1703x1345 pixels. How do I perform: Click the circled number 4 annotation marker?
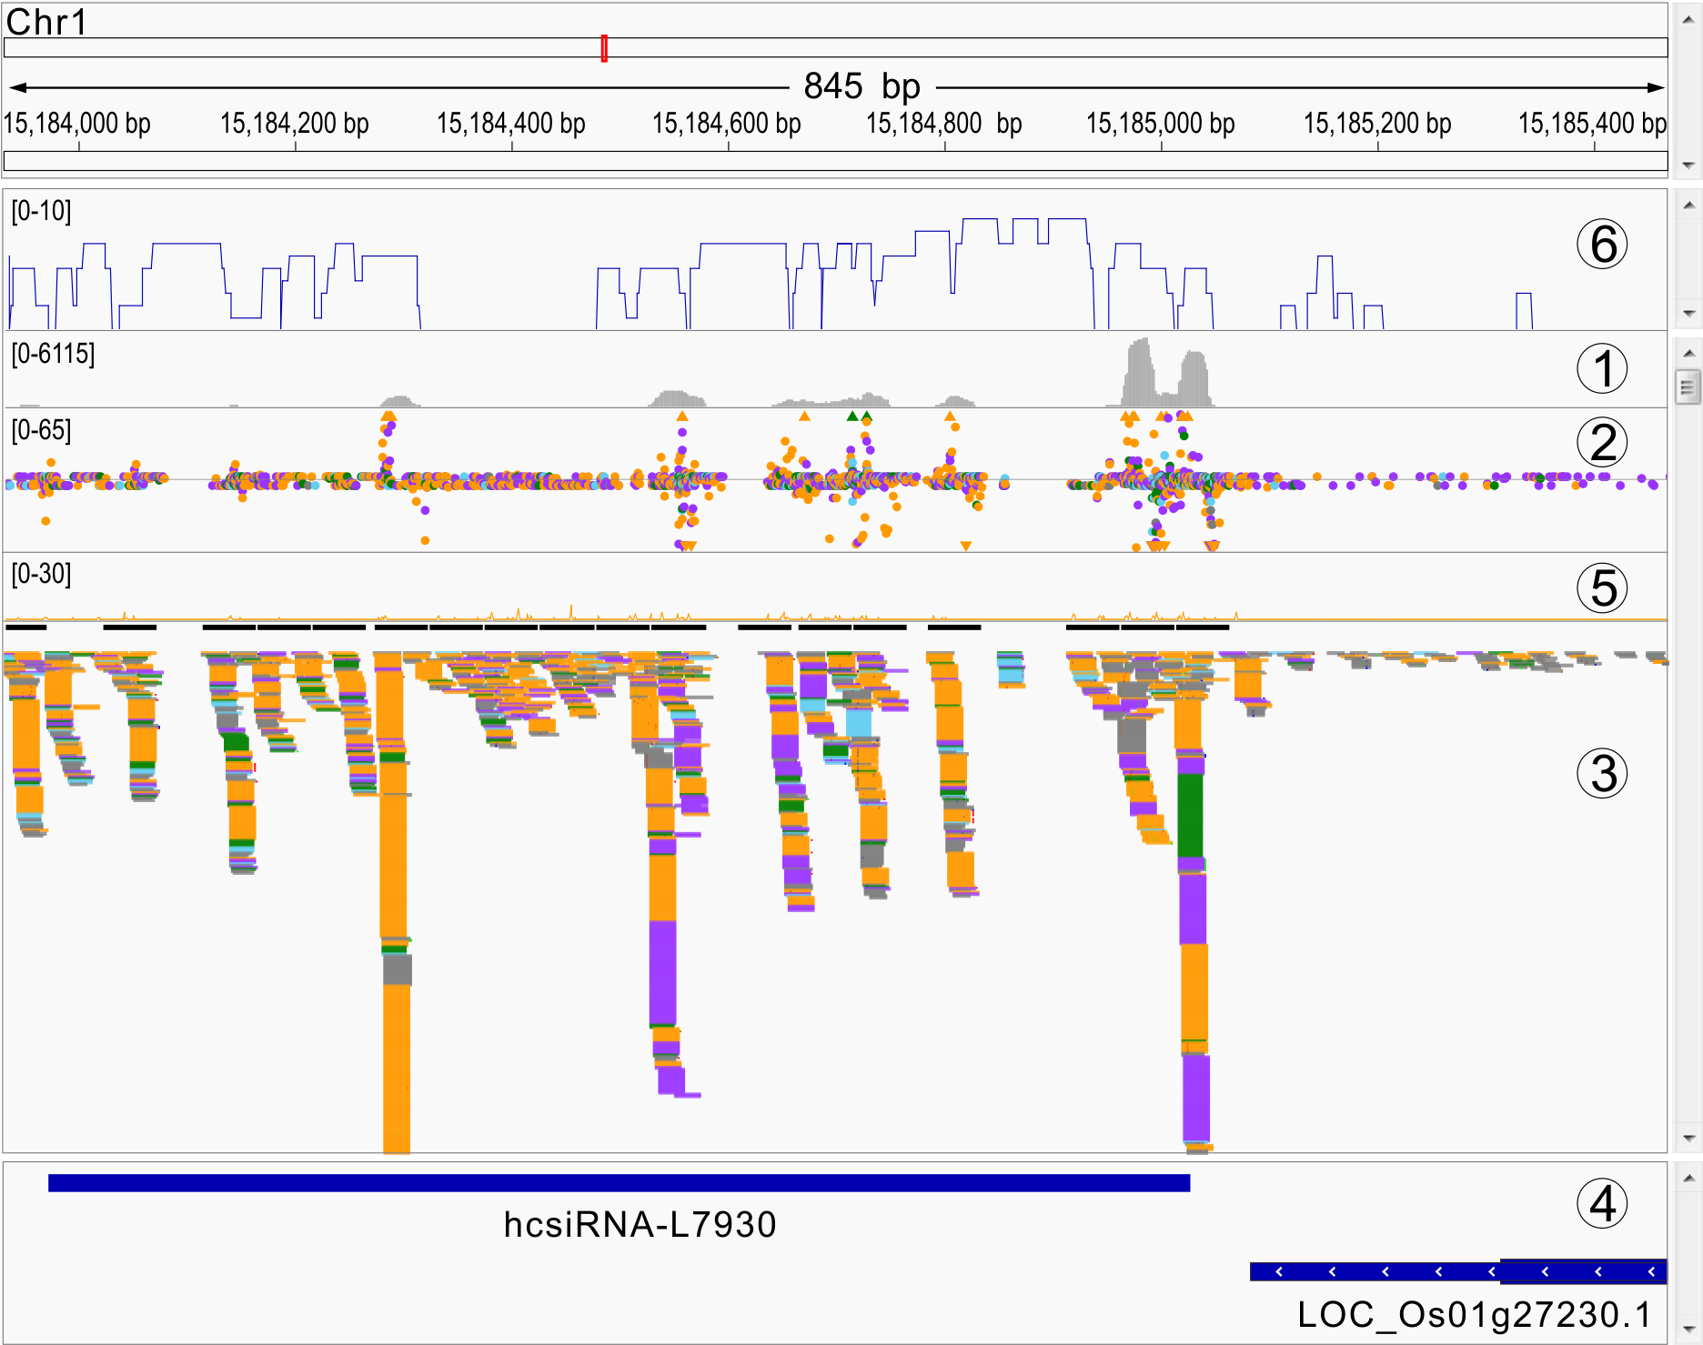[1602, 1204]
